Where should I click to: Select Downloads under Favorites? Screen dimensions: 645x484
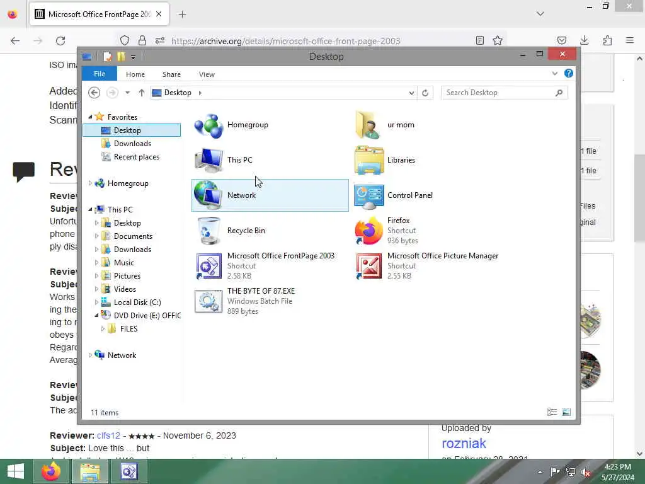(x=132, y=144)
